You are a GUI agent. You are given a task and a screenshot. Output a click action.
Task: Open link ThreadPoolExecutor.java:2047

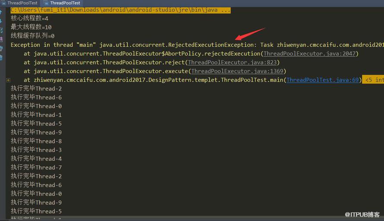pos(309,54)
